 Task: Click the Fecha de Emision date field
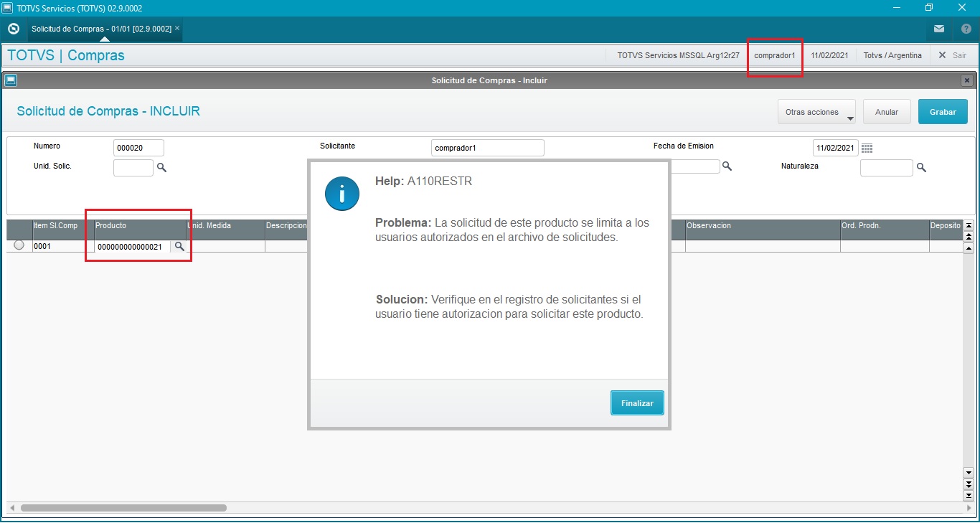(836, 148)
